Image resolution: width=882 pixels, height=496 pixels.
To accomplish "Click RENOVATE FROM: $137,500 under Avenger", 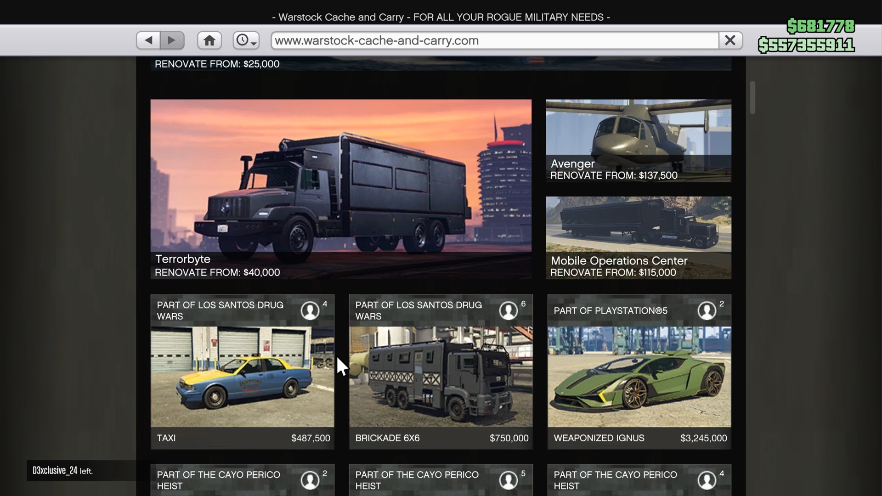I will coord(614,175).
